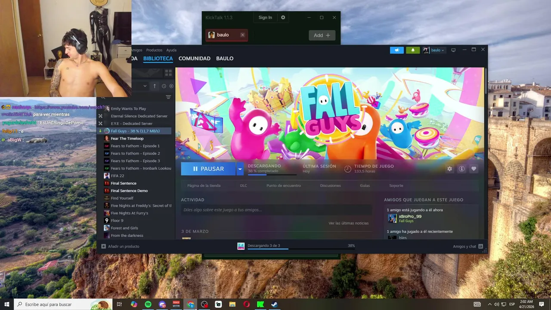
Task: Open Amigos menu in Steam
Action: 136,50
